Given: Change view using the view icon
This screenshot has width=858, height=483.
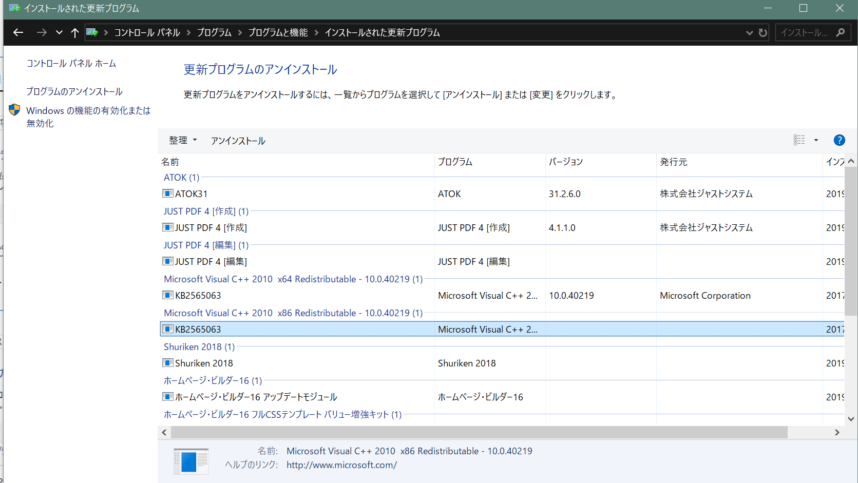Looking at the screenshot, I should pyautogui.click(x=799, y=140).
